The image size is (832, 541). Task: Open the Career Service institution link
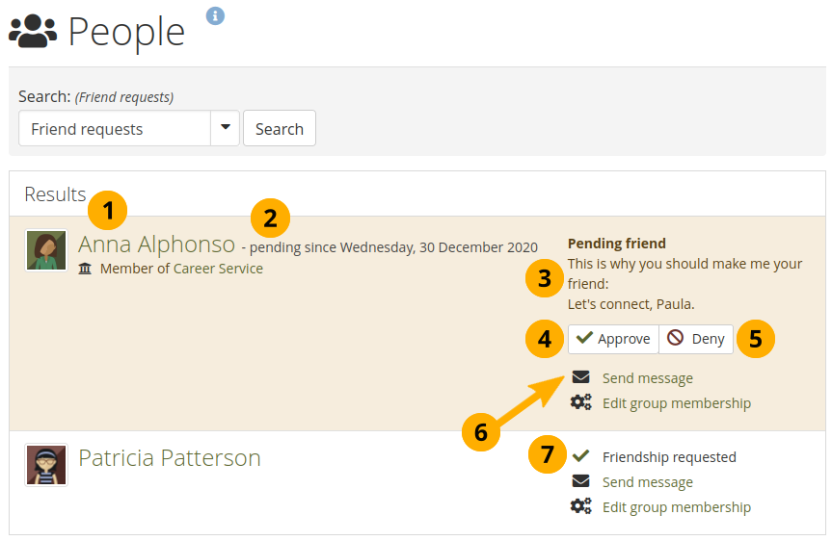[218, 269]
